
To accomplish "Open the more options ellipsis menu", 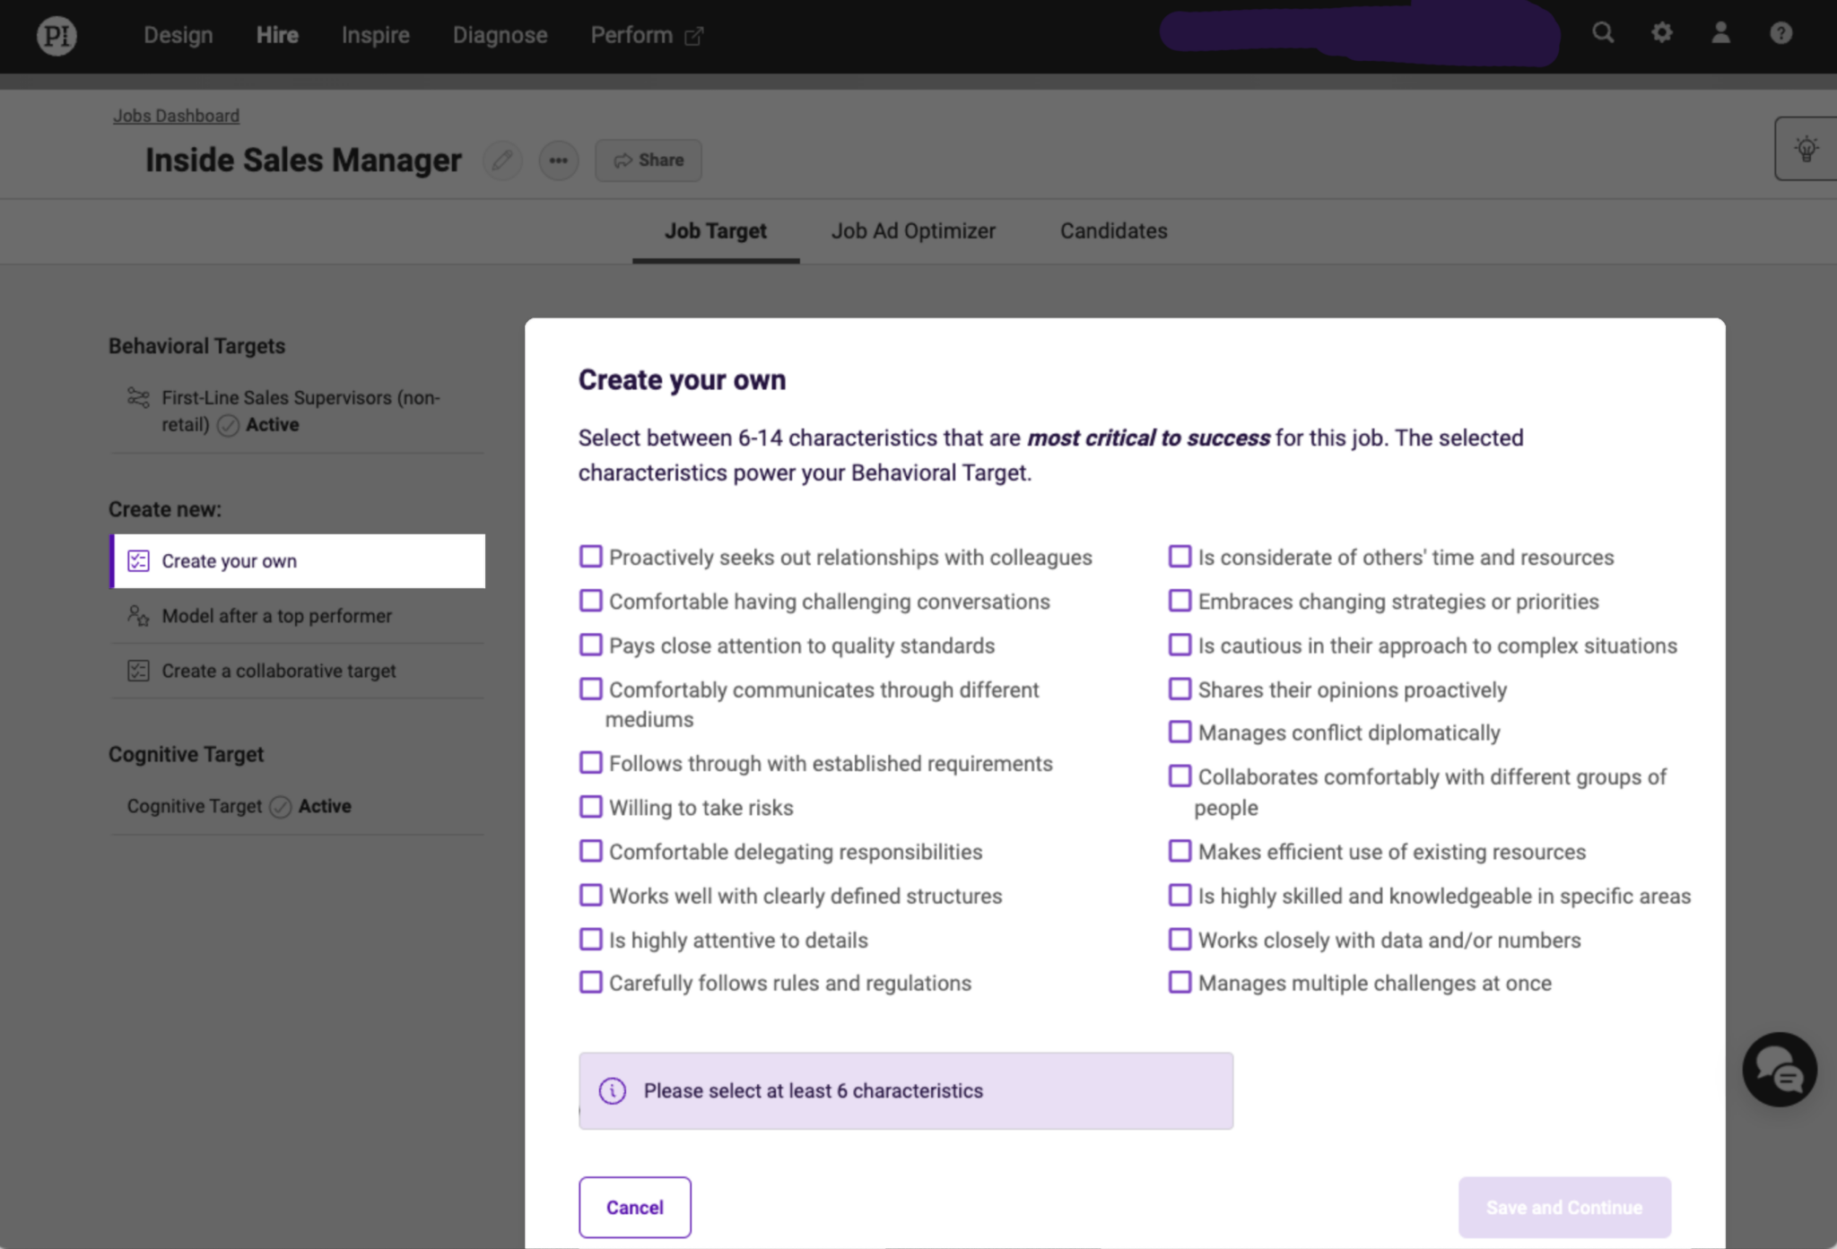I will 558,160.
